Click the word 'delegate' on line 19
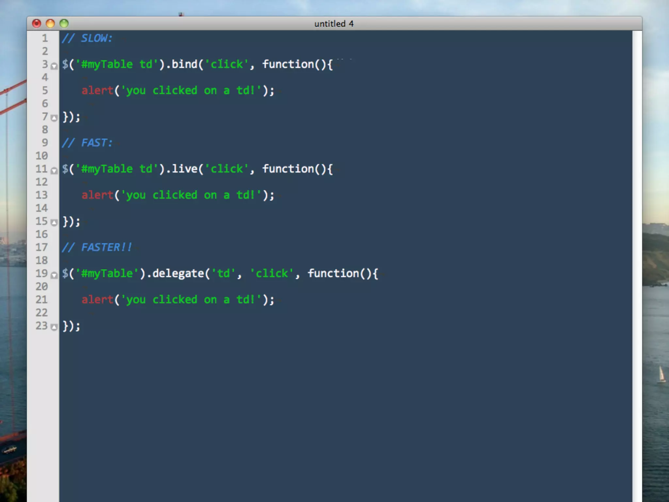Image resolution: width=669 pixels, height=502 pixels. (178, 274)
